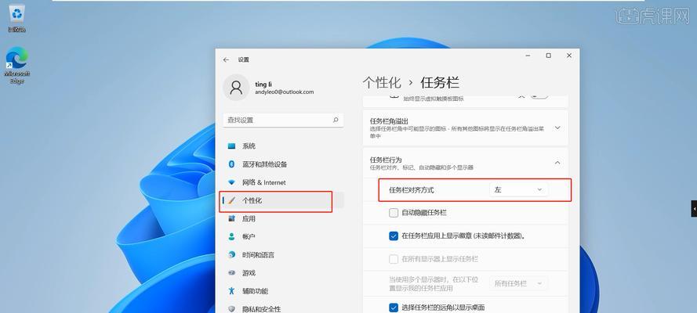
Task: Select the Wi-Fi icon for 网络 & Internet
Action: click(231, 182)
